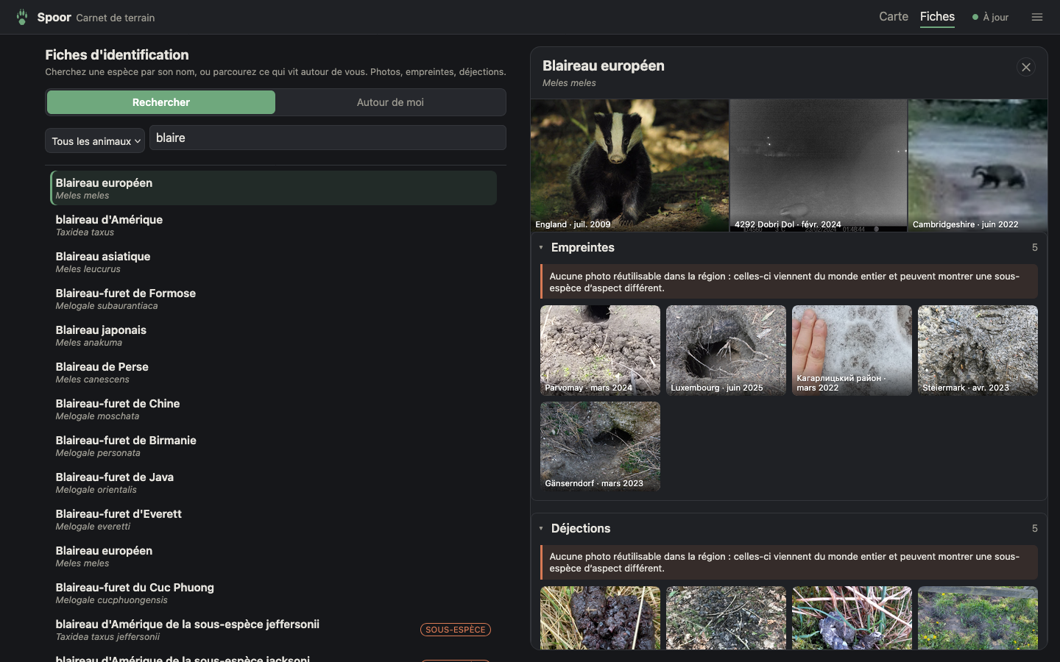This screenshot has width=1060, height=662.
Task: Close the Blaireau européen detail panel
Action: pos(1026,67)
